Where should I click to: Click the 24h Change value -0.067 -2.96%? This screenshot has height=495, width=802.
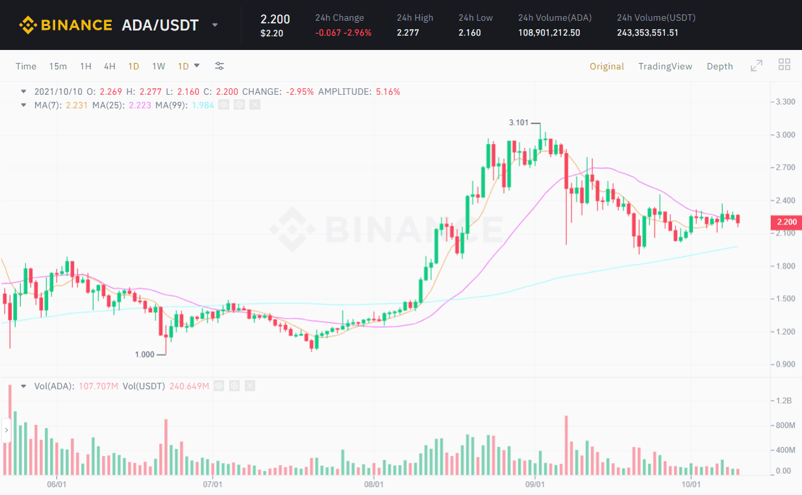pos(343,32)
